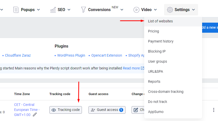Follow the Cloudflare Zaraz link
The image size is (218, 121).
coord(18,55)
